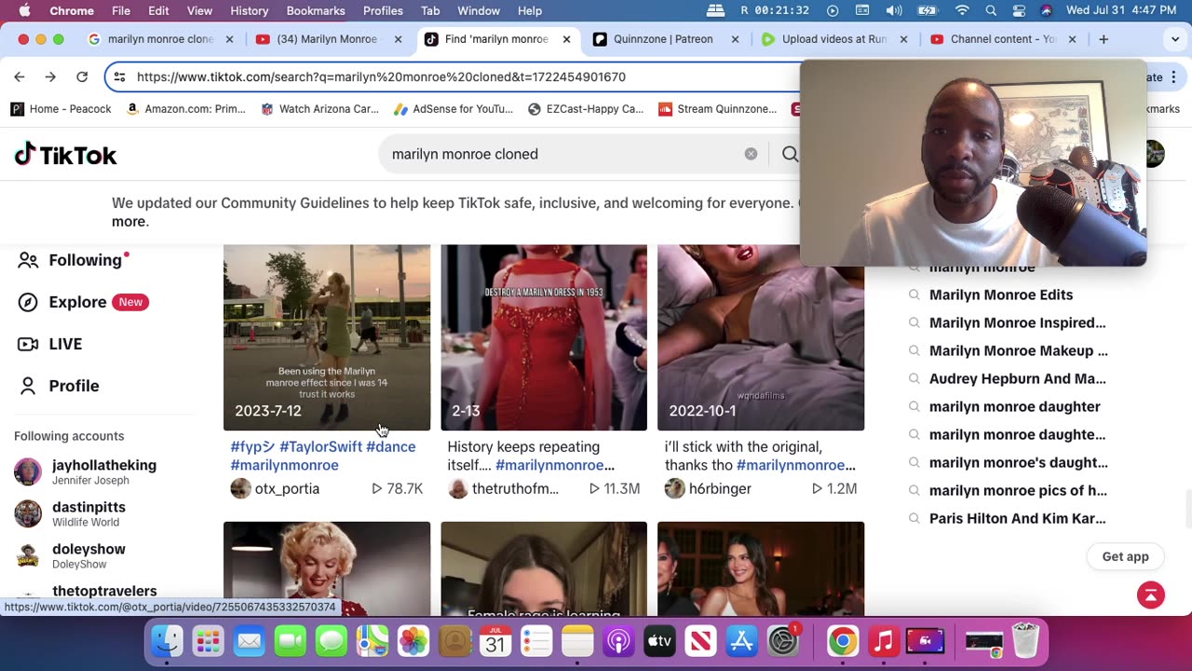Click the red scroll-to-top button
Viewport: 1192px width, 671px height.
[1151, 595]
